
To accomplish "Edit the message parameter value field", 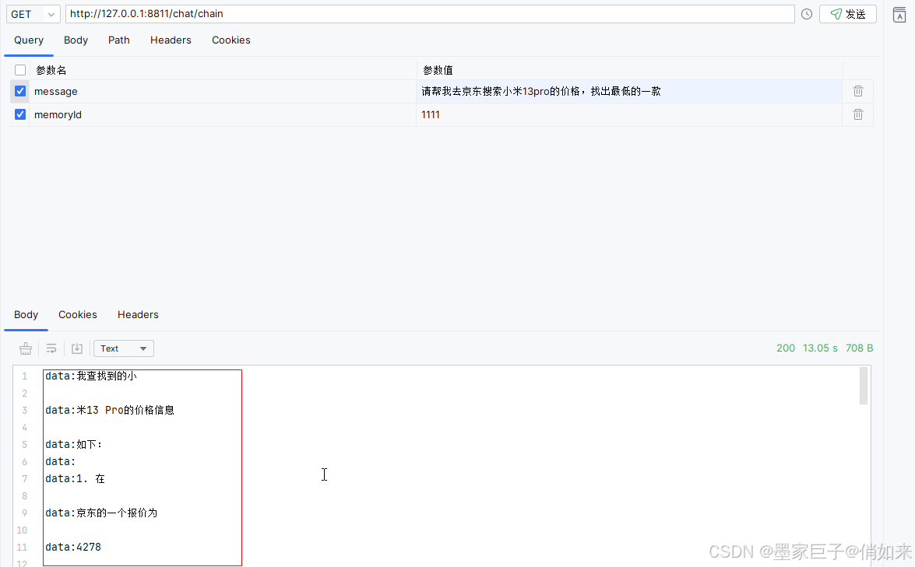I will click(629, 92).
